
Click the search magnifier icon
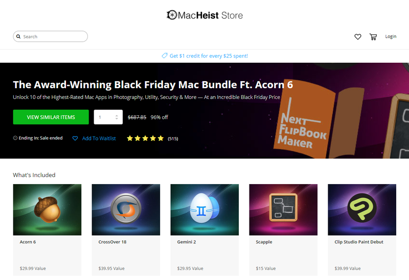(18, 36)
